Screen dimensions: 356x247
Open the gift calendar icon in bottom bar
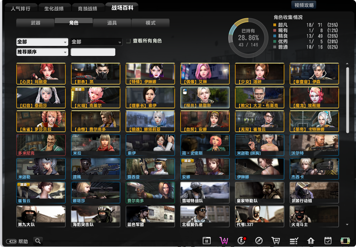pos(207,241)
